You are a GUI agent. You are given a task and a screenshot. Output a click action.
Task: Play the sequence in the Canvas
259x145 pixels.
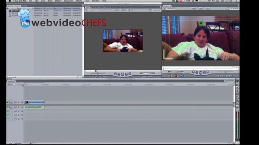tap(201, 73)
